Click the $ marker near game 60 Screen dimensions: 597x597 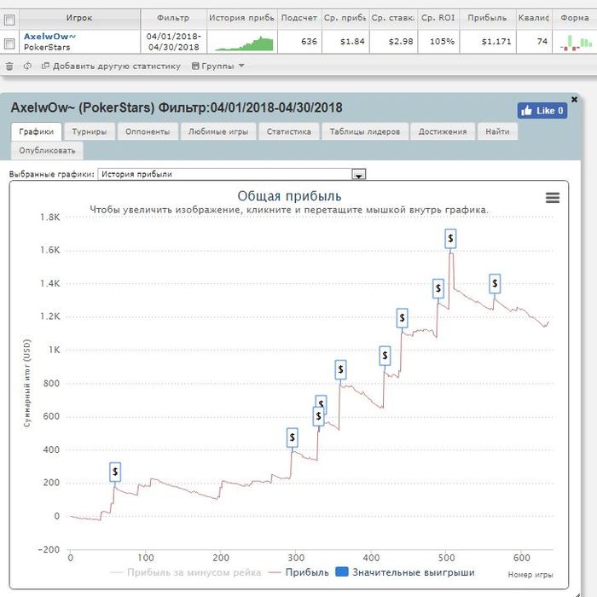[x=115, y=472]
